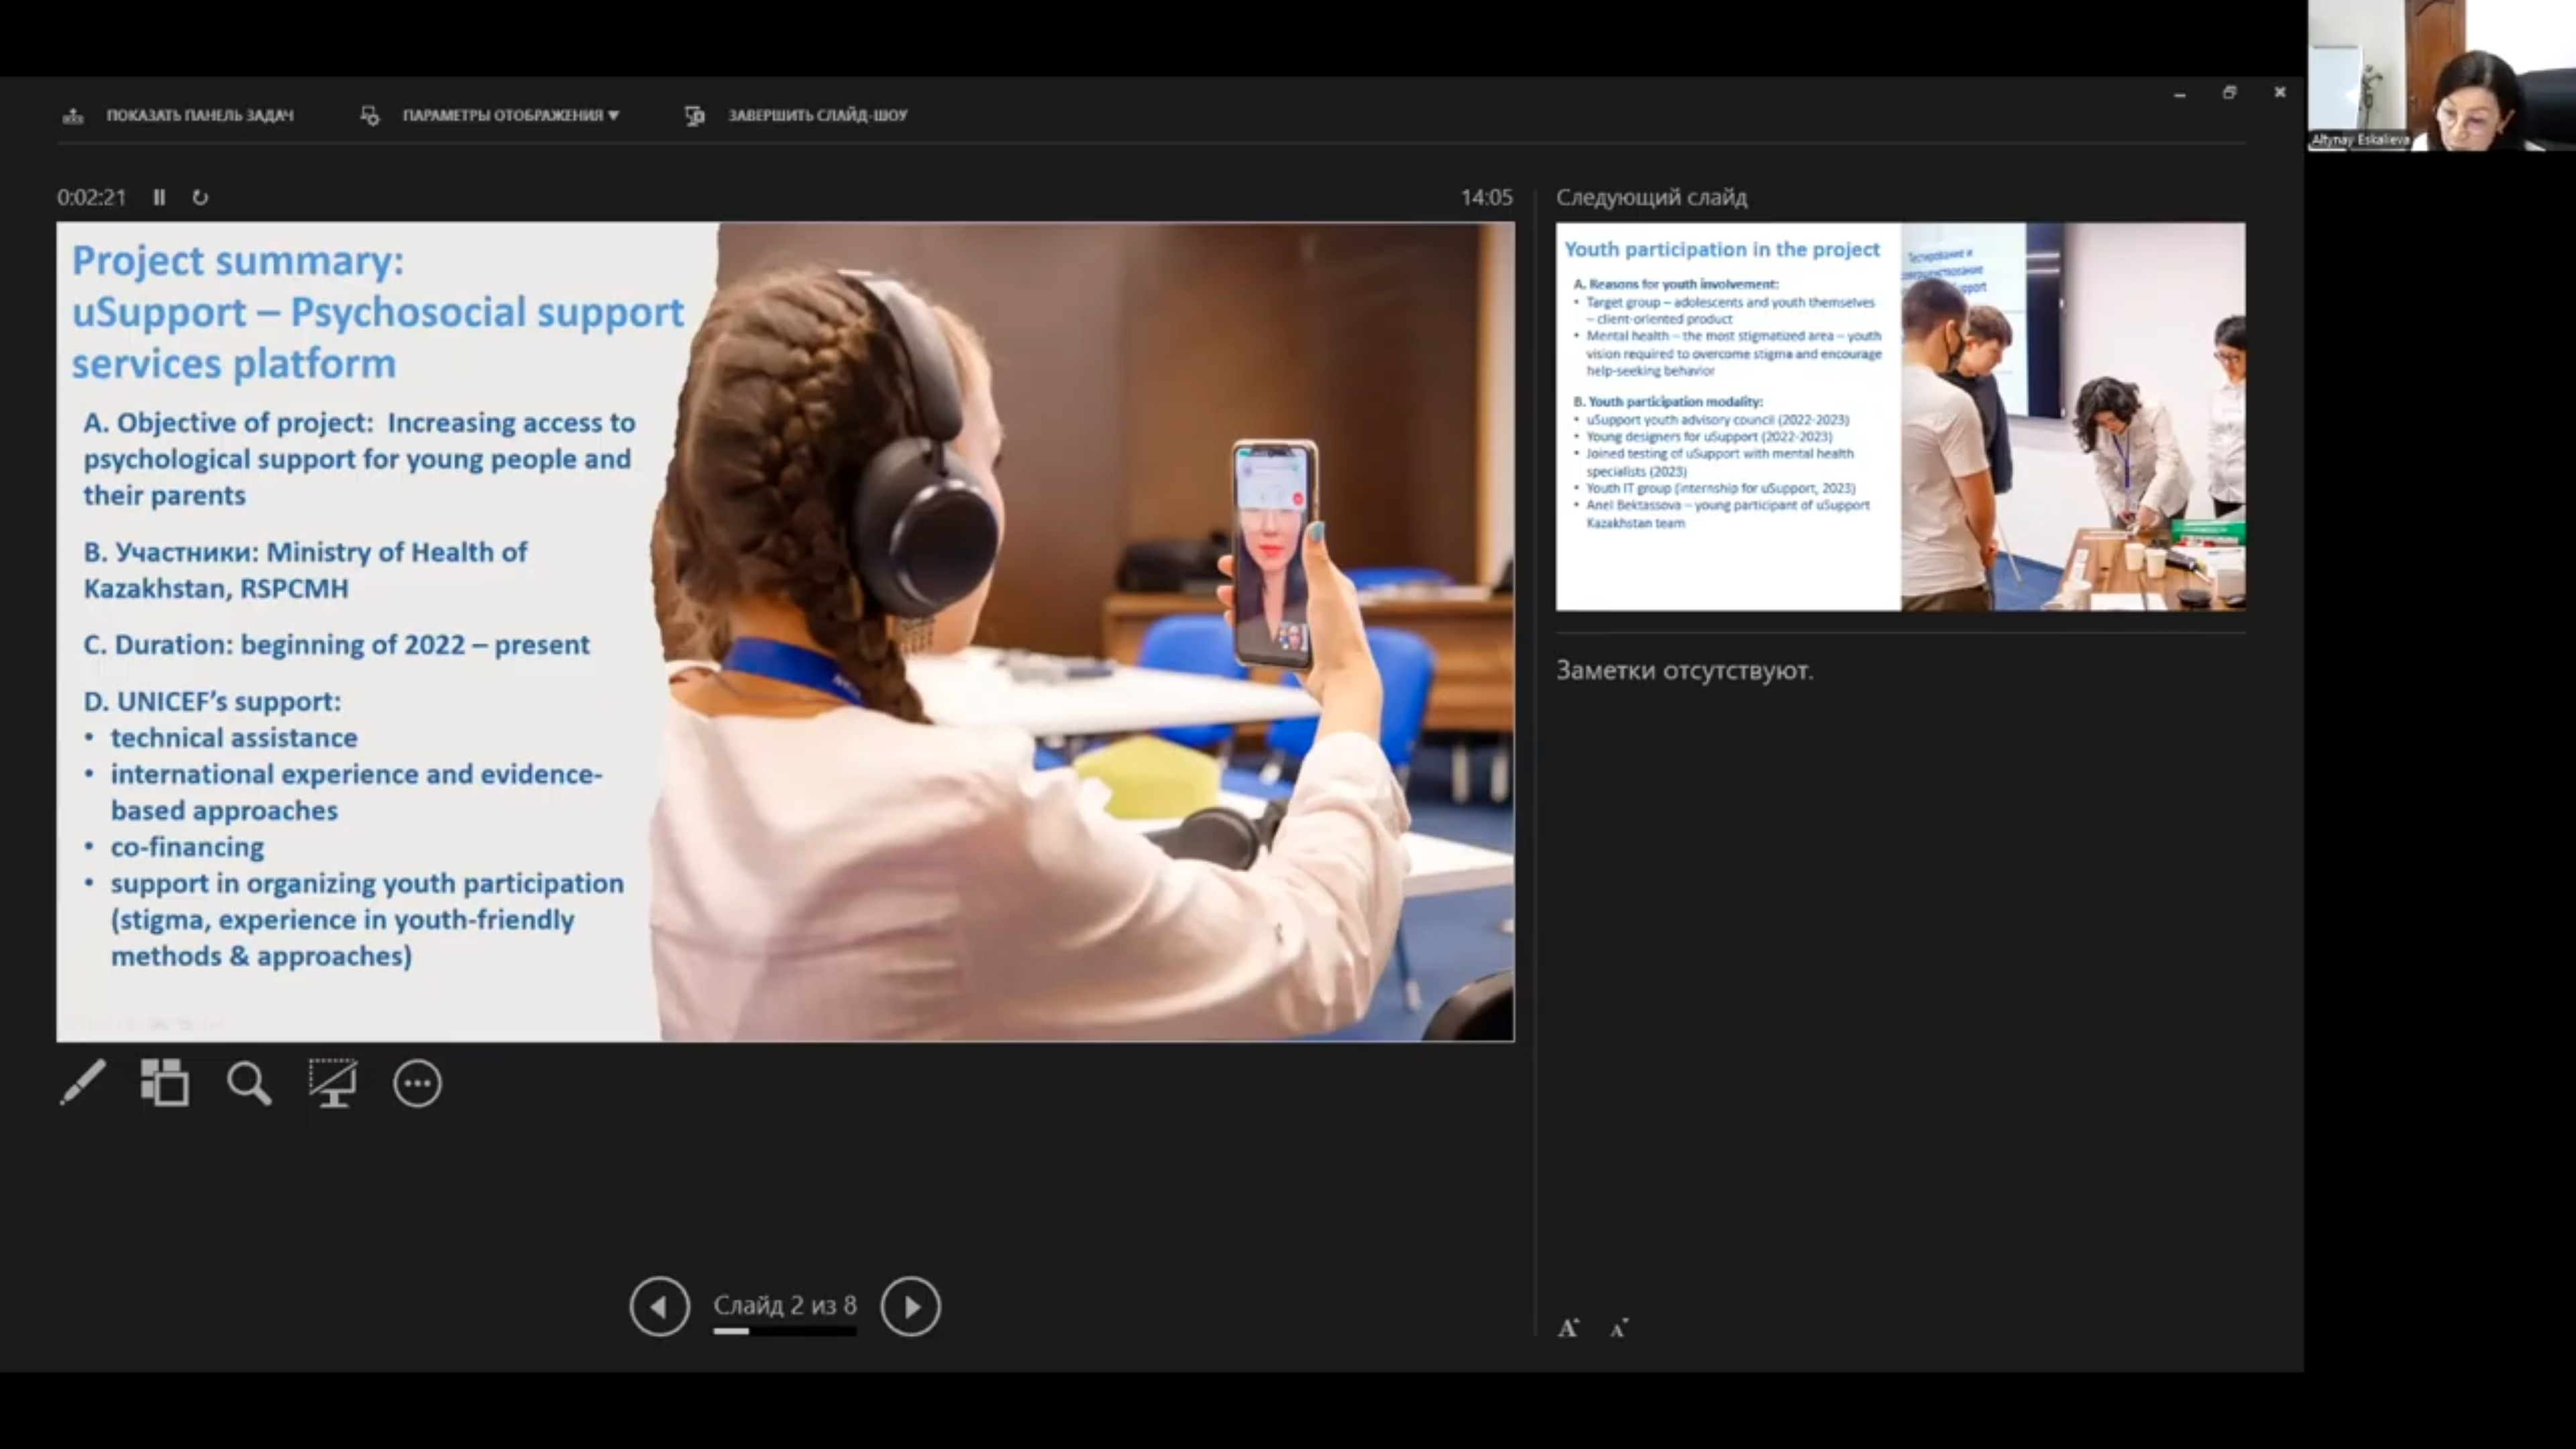Decrease notes font size icon
Viewport: 2576px width, 1449px height.
(x=1619, y=1328)
